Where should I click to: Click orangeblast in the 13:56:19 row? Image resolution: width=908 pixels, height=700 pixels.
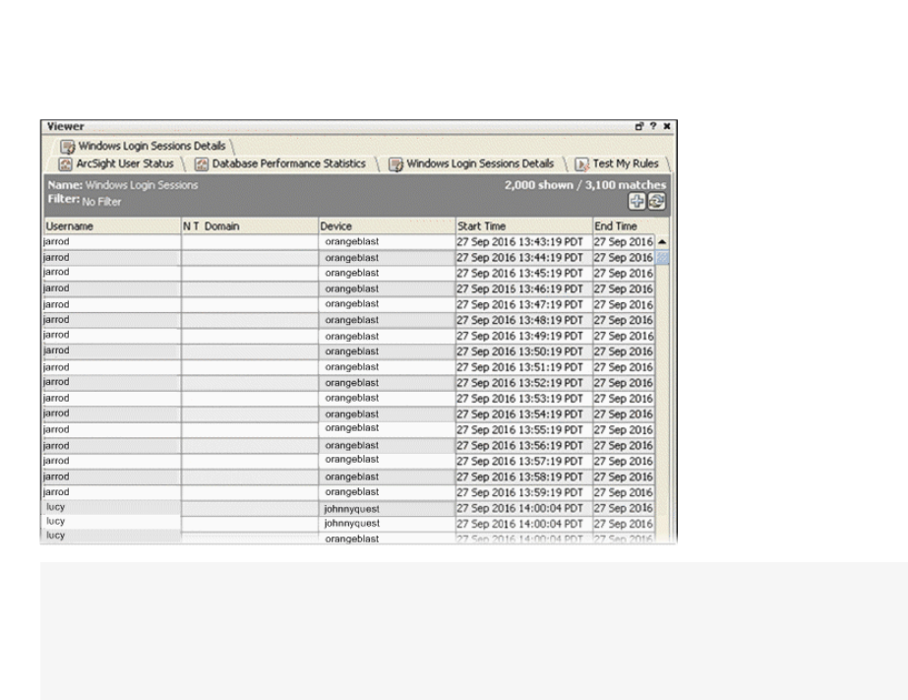coord(351,446)
